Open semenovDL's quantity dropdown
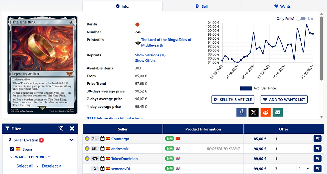The image size is (327, 174). tap(304, 168)
